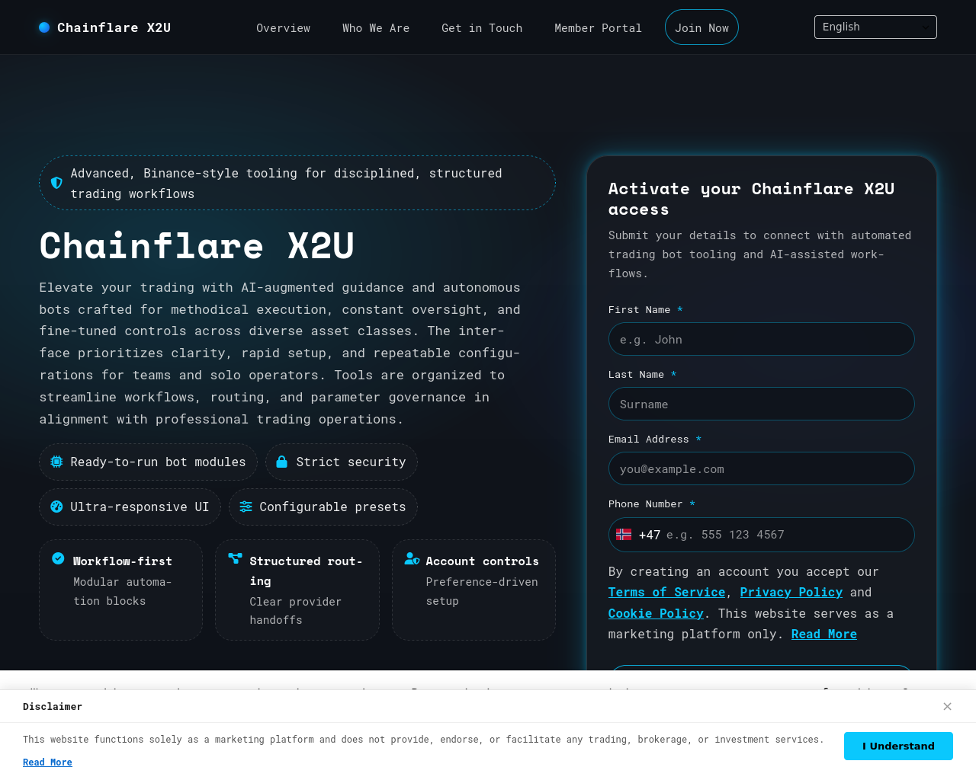The width and height of the screenshot is (976, 780).
Task: Click the I Understand button
Action: pos(898,746)
